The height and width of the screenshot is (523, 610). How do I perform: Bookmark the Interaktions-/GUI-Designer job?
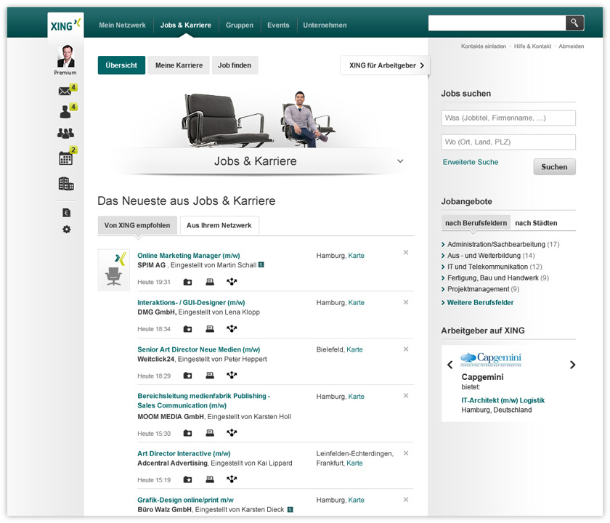(x=187, y=329)
